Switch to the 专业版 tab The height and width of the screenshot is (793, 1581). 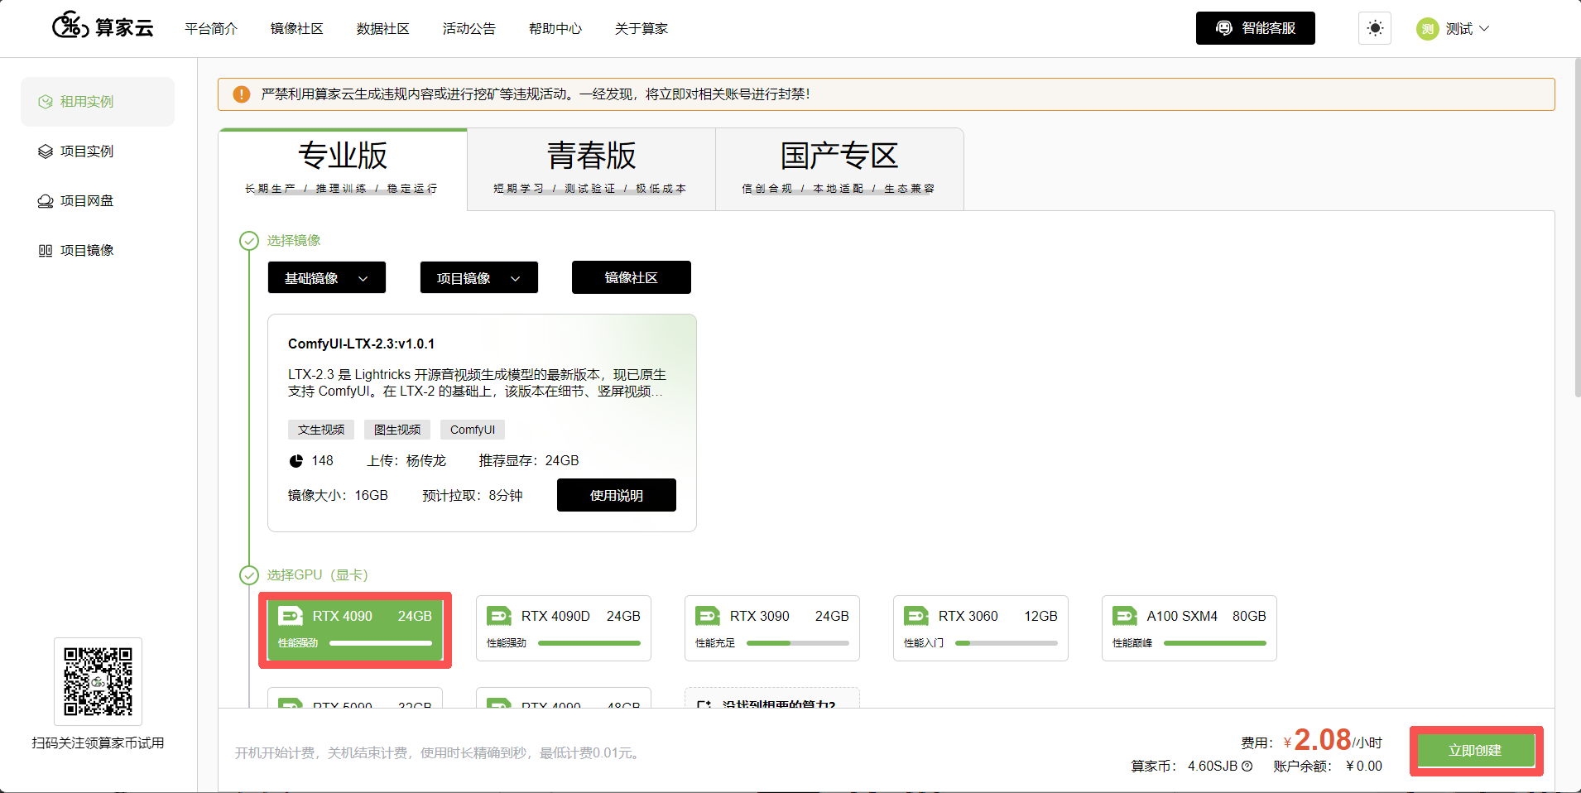click(x=343, y=170)
